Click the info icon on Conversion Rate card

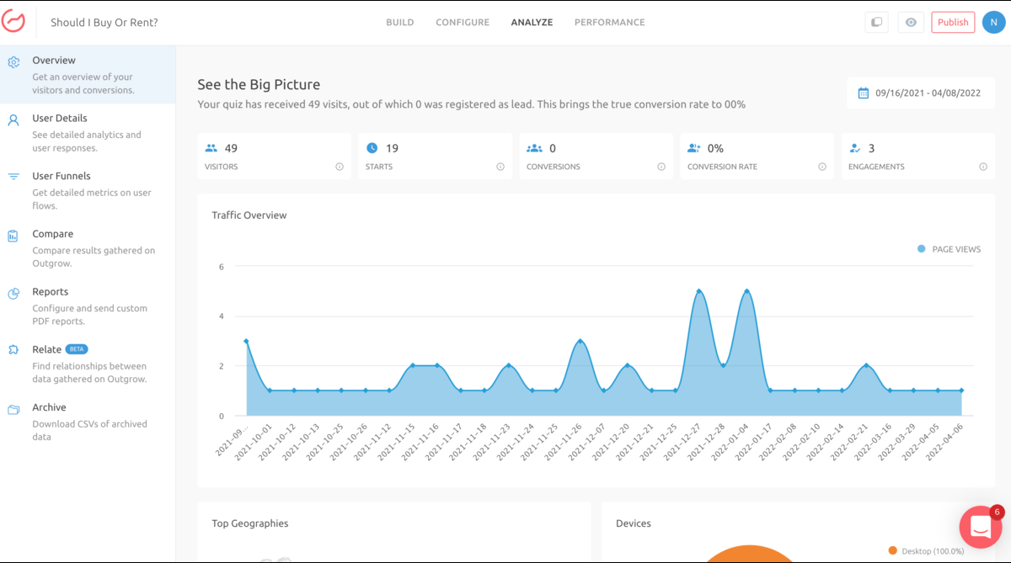(822, 167)
